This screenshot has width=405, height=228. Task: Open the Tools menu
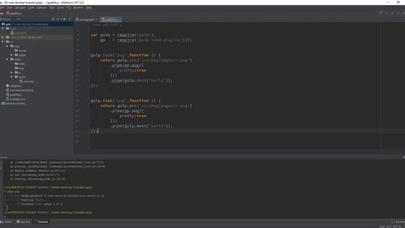[60, 8]
